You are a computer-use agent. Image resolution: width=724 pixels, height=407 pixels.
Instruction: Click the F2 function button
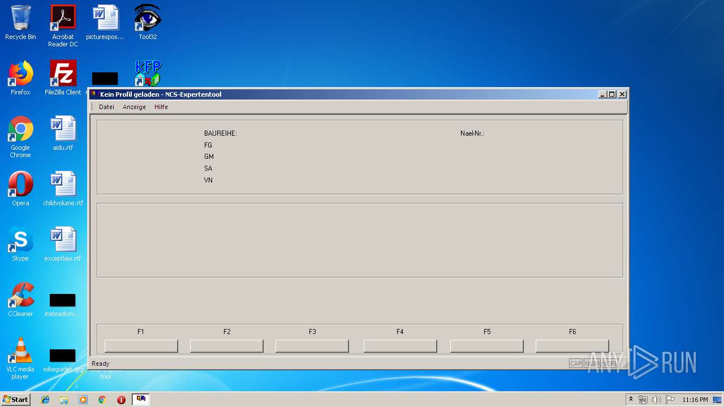pos(227,346)
